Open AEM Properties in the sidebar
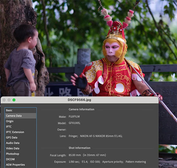177x168 pixels. pyautogui.click(x=21, y=164)
